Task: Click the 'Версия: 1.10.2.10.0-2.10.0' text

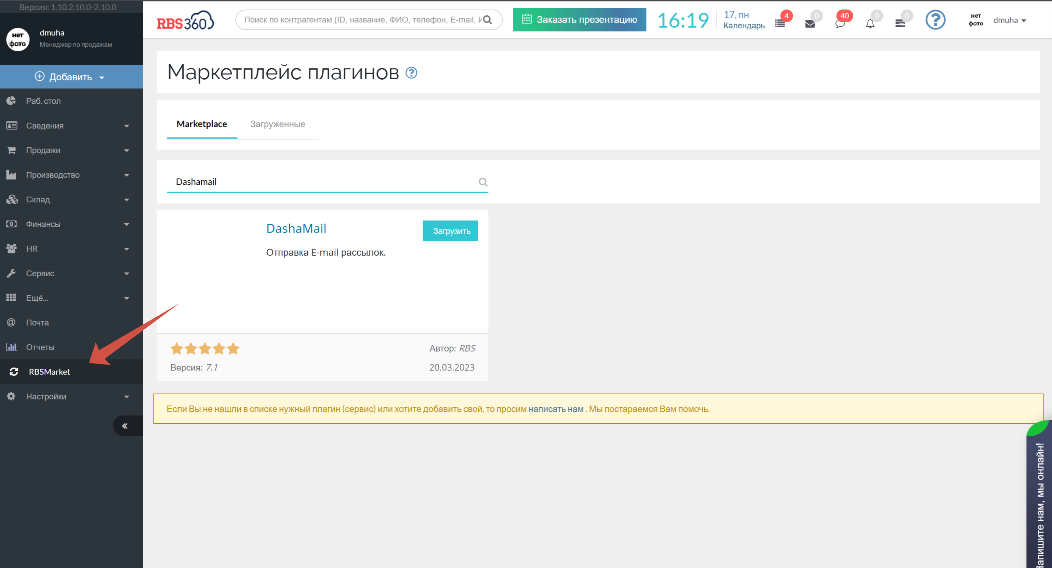Action: (x=68, y=7)
